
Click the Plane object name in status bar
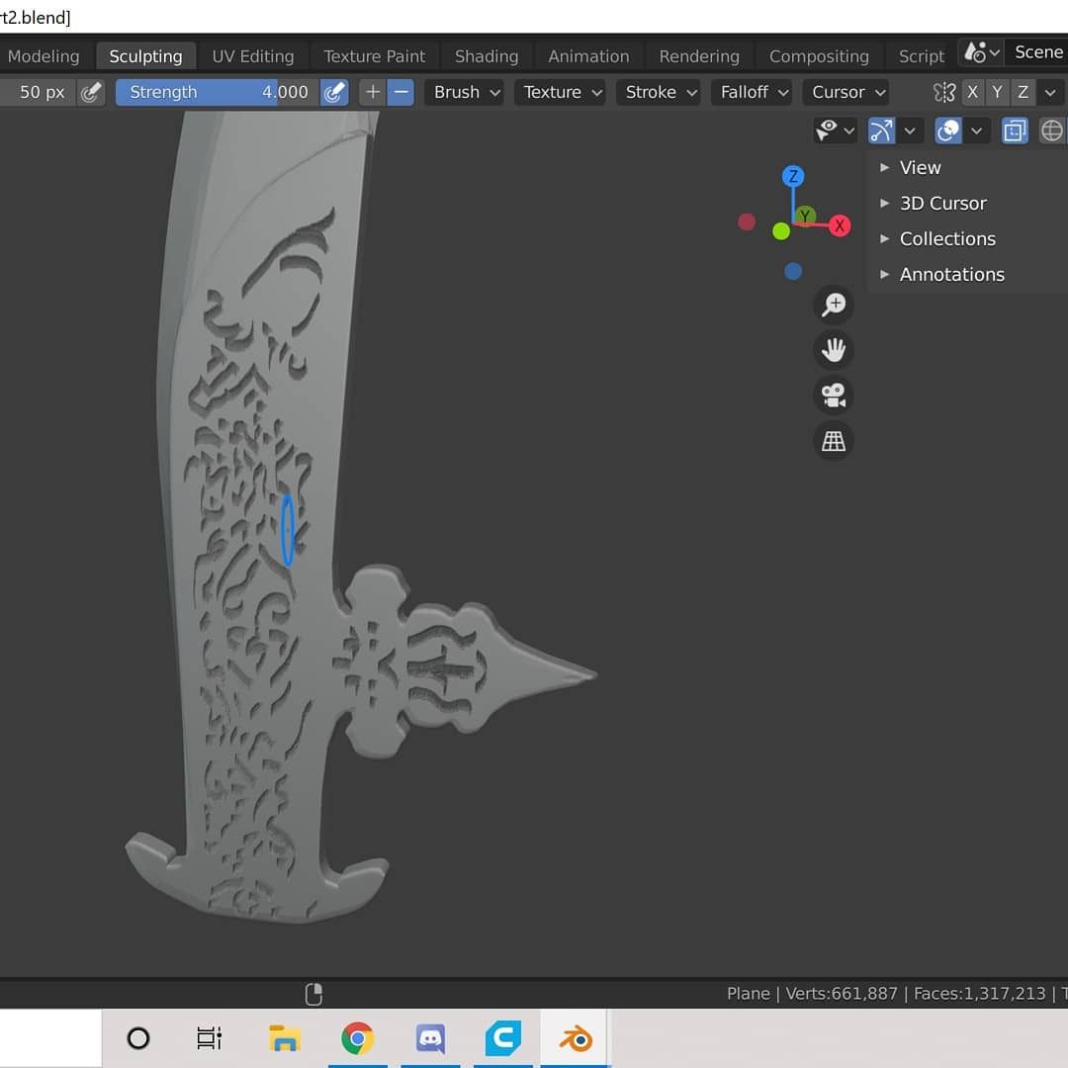click(x=748, y=993)
